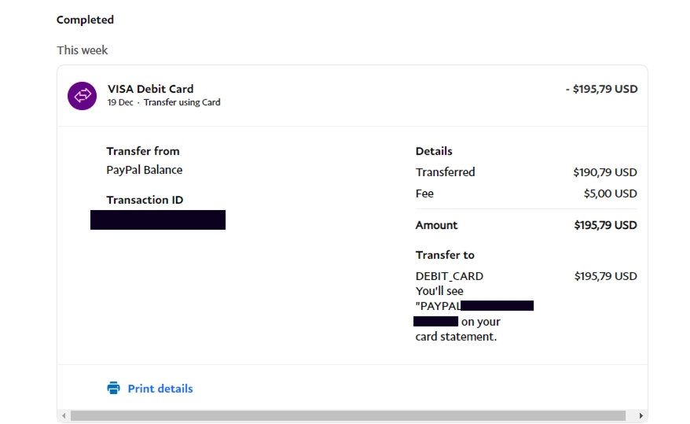Viewport: 690px width, 424px height.
Task: Click the bold Amount value $195,79 USD
Action: pyautogui.click(x=605, y=225)
